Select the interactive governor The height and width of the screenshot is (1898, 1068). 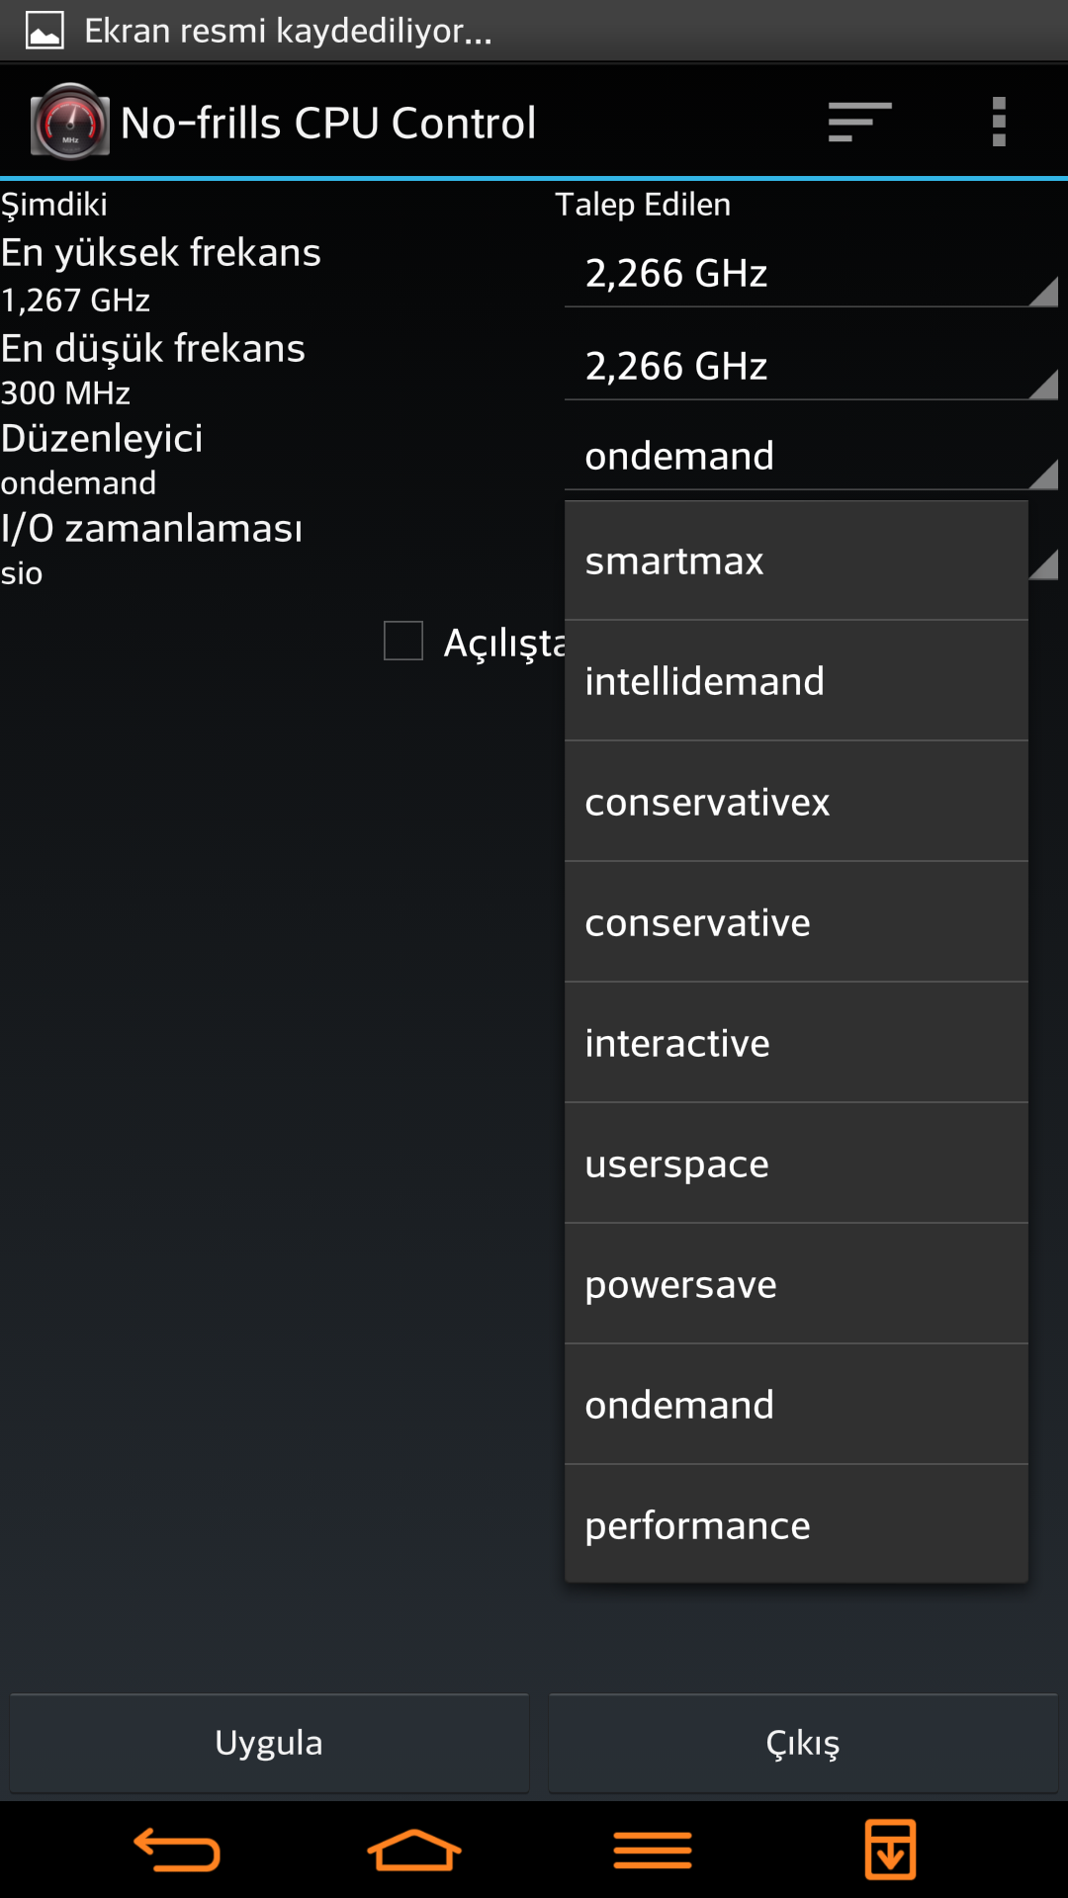pyautogui.click(x=796, y=1043)
